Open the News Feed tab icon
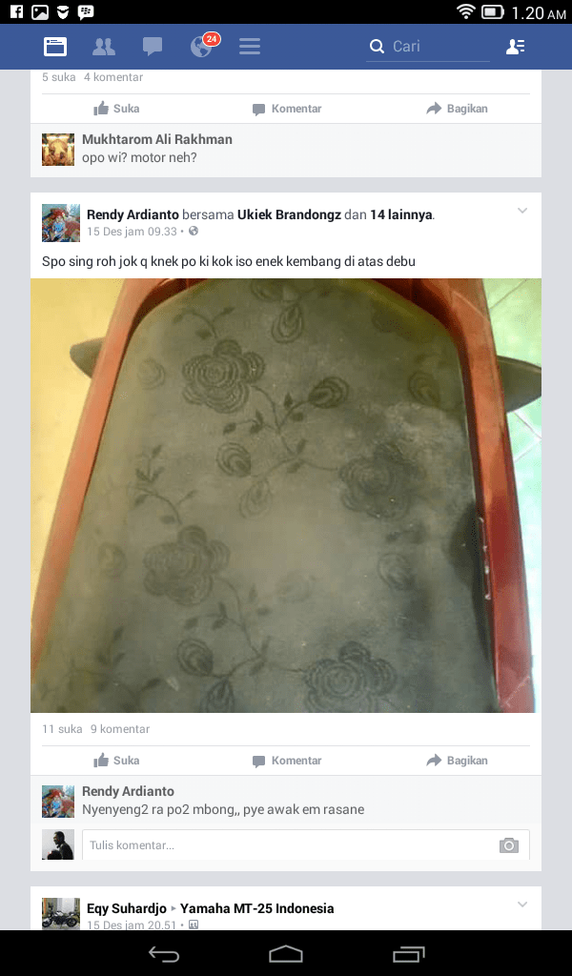572x976 pixels. [54, 47]
